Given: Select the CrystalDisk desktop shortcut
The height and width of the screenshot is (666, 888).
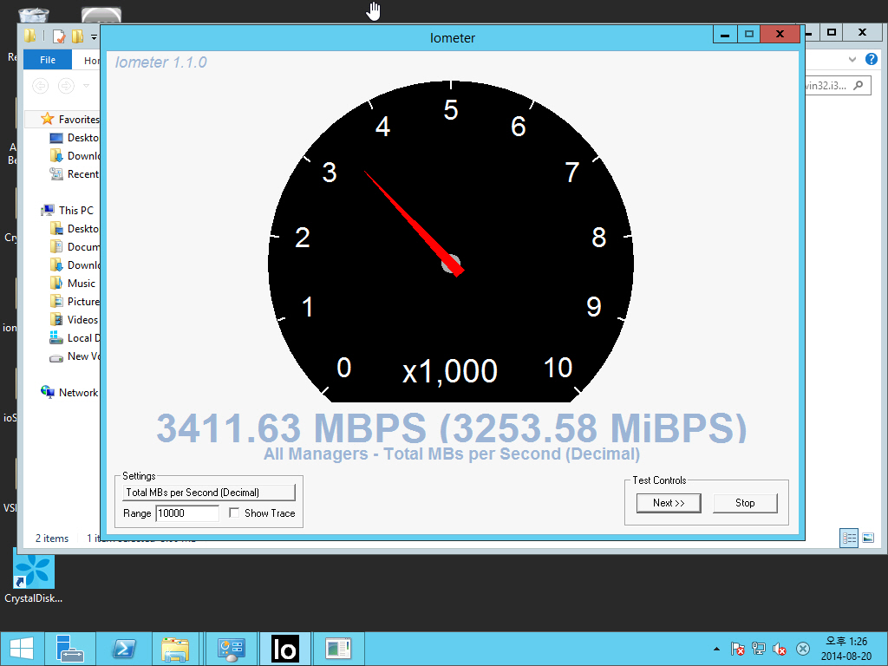Looking at the screenshot, I should pyautogui.click(x=34, y=578).
